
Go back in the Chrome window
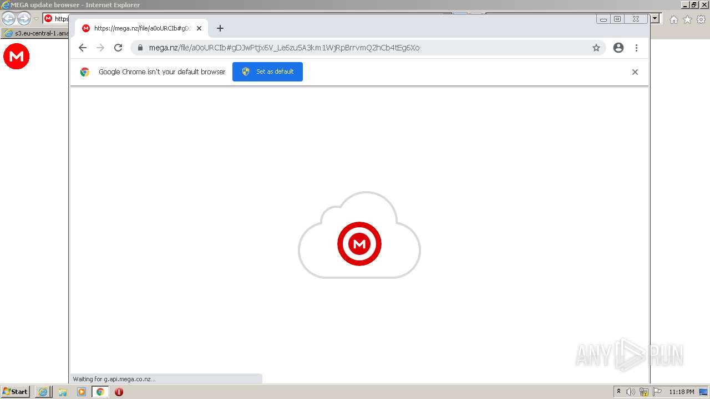pyautogui.click(x=83, y=48)
